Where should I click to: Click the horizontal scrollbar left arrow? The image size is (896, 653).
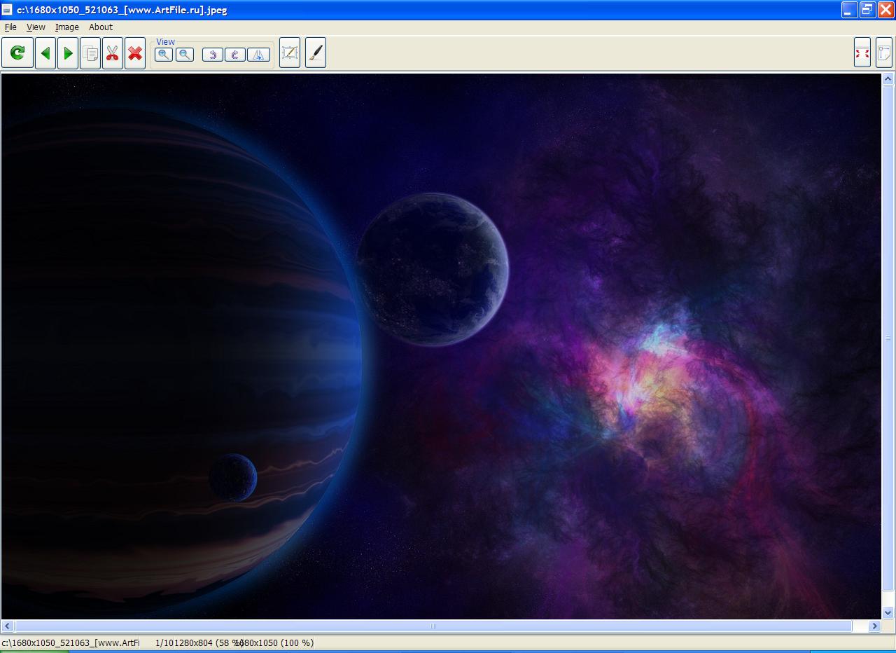click(x=8, y=626)
